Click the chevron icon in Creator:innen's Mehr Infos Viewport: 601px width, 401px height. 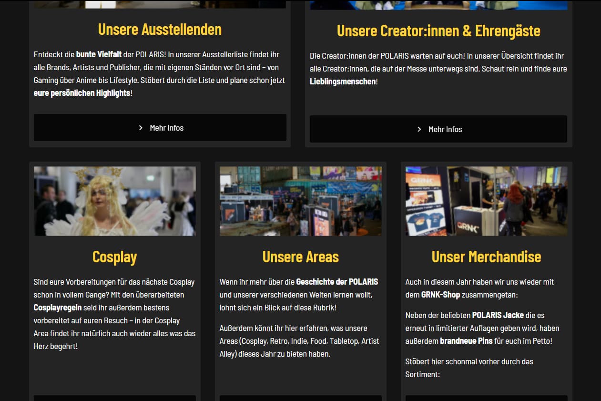[419, 129]
